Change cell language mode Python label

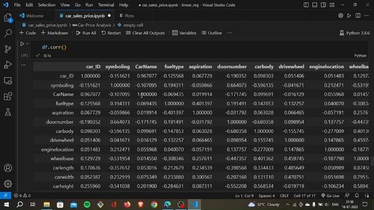[x=360, y=55]
